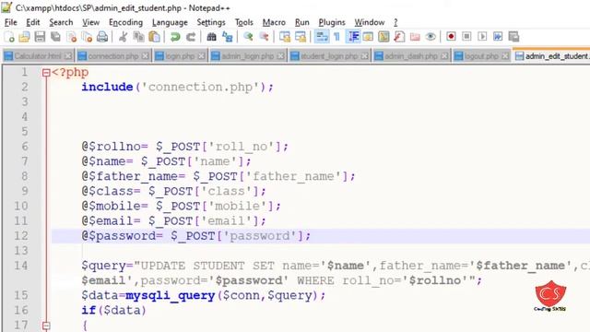Open the Run menu

(301, 22)
